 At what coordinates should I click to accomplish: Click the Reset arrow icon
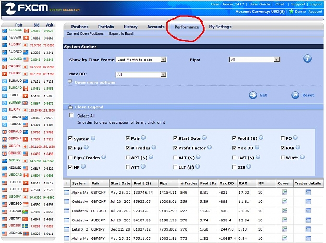click(x=295, y=95)
